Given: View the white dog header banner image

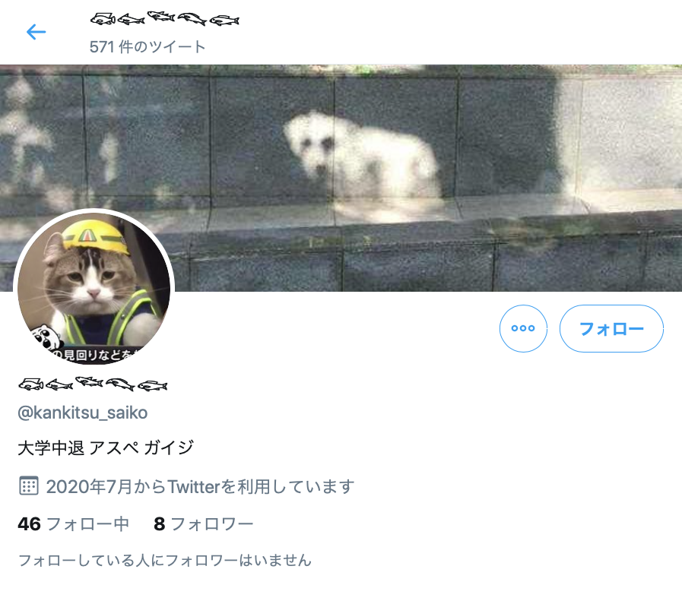Looking at the screenshot, I should pos(341,178).
